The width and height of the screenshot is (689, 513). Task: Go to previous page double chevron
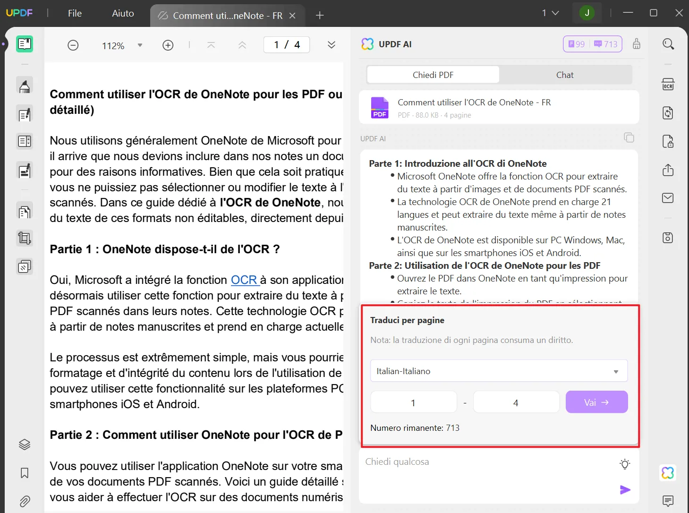click(242, 45)
